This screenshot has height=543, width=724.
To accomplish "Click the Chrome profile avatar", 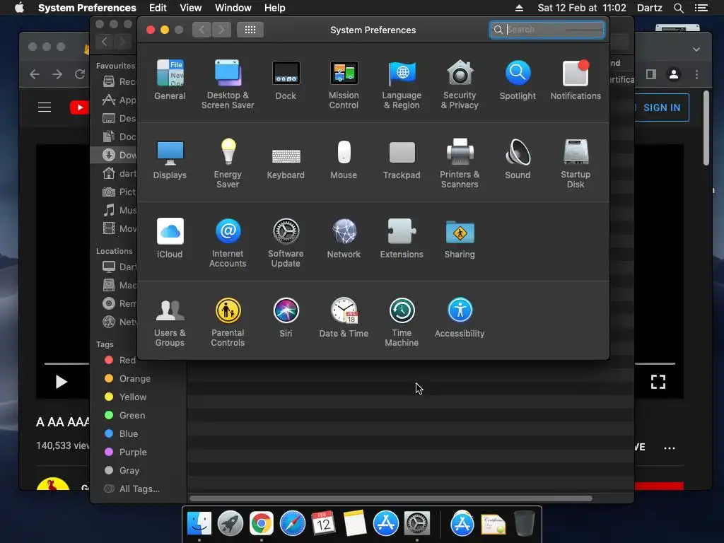I will (x=674, y=74).
